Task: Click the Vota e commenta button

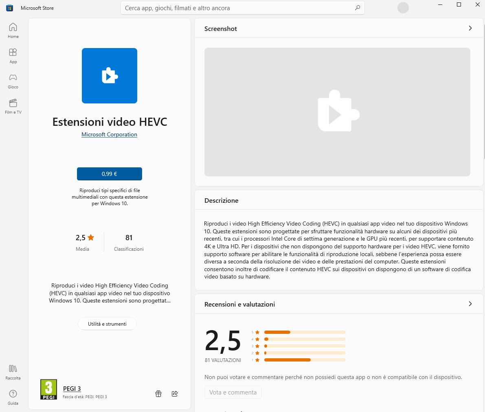Action: click(x=233, y=392)
